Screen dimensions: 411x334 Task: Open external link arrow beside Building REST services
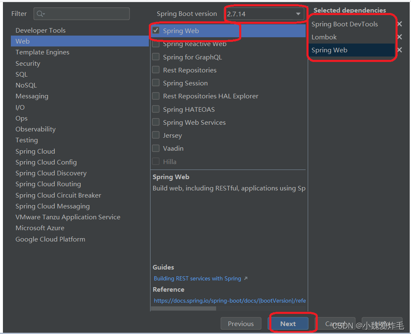[245, 278]
